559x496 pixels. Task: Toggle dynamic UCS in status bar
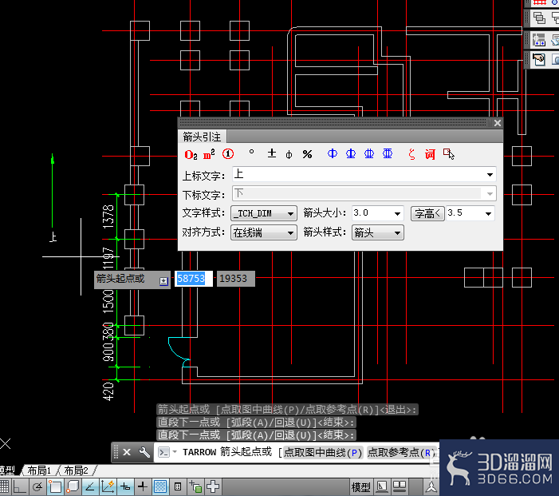pyautogui.click(x=108, y=486)
